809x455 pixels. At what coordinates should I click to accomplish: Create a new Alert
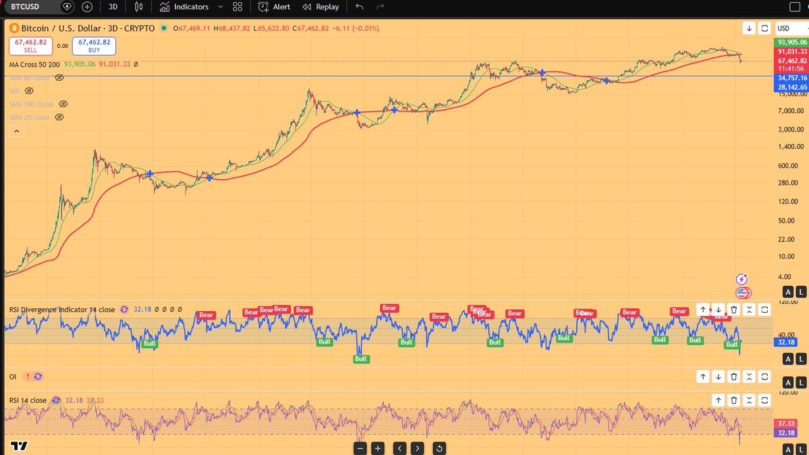click(x=274, y=7)
